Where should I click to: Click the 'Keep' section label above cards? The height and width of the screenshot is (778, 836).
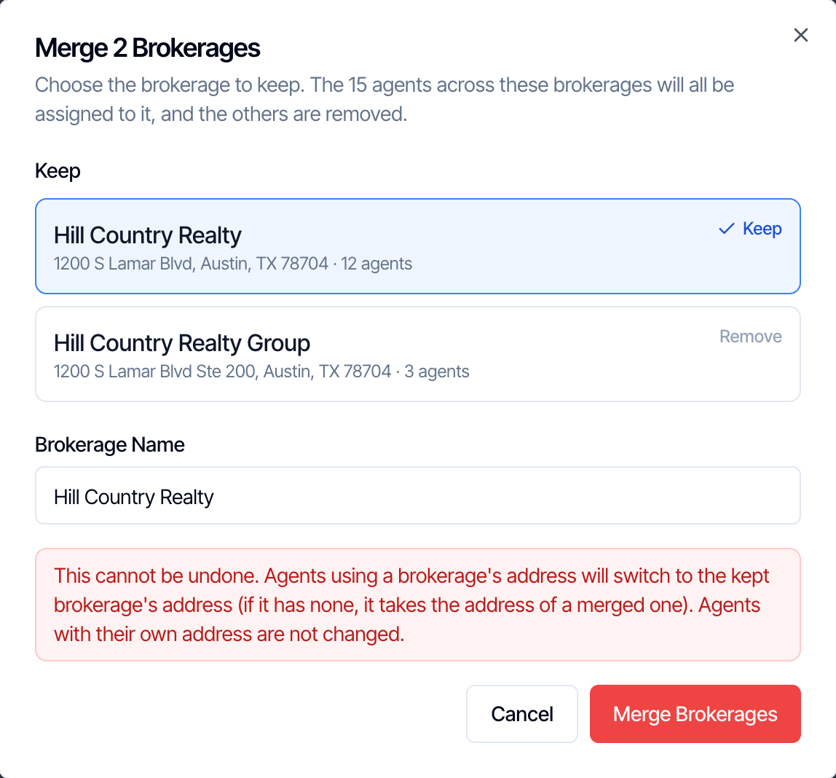(x=58, y=171)
